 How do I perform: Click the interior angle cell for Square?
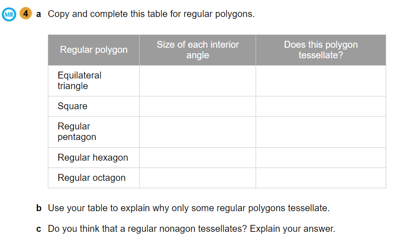(x=198, y=106)
